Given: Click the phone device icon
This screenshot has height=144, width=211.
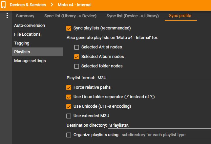Looking at the screenshot, I should point(4,5).
